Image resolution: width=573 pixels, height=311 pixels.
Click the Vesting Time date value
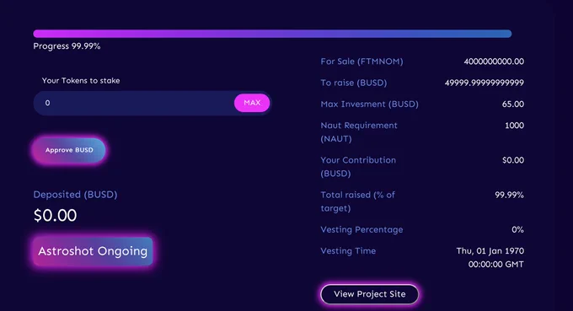coord(490,258)
